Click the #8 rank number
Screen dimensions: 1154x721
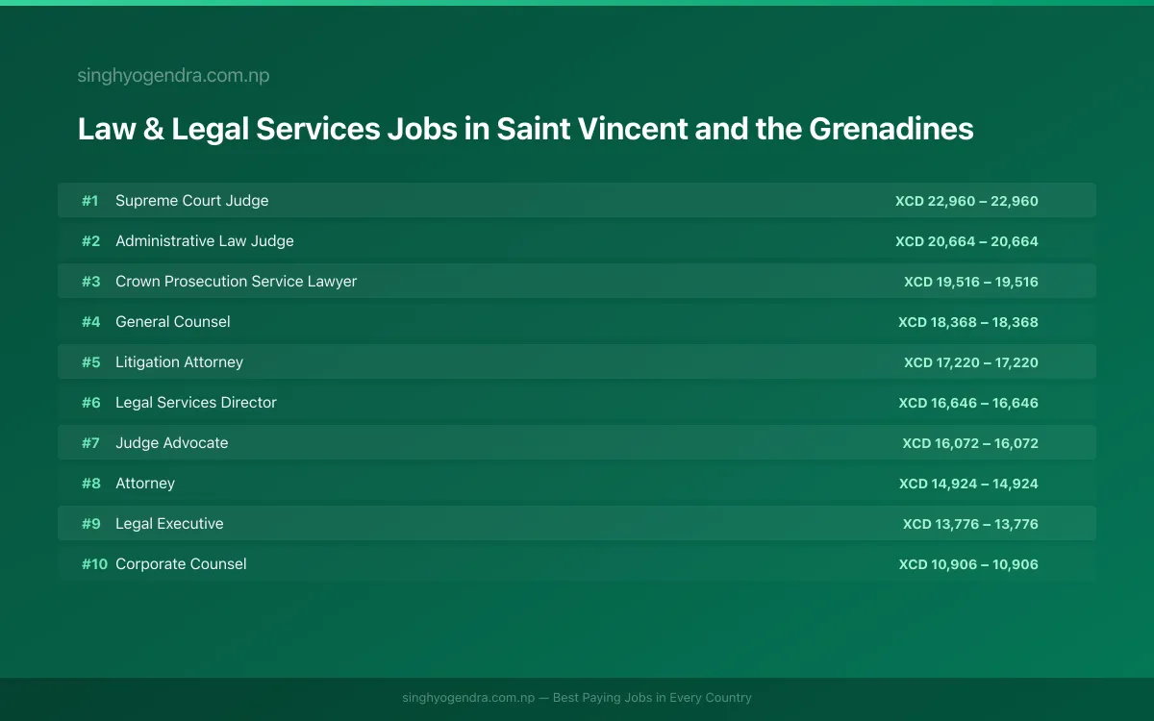(x=90, y=484)
